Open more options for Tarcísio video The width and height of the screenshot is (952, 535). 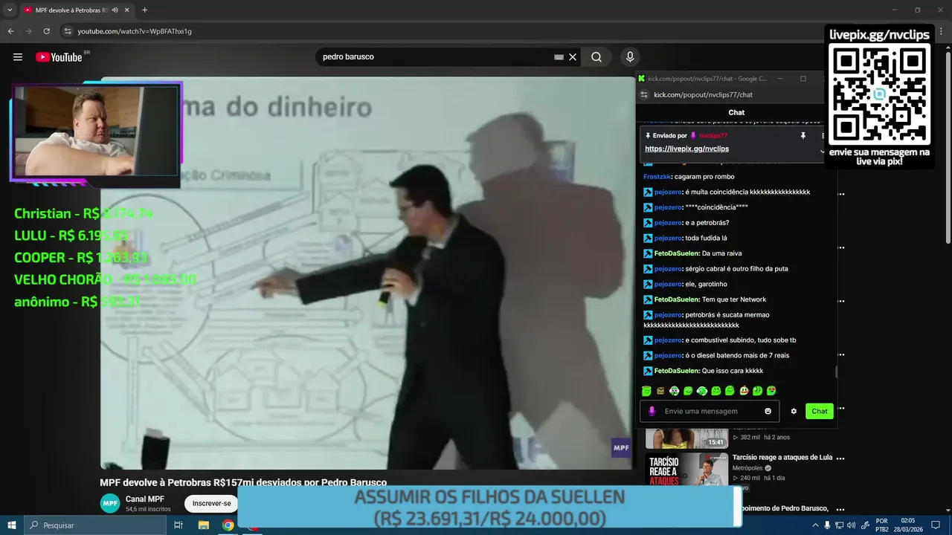[x=841, y=458]
